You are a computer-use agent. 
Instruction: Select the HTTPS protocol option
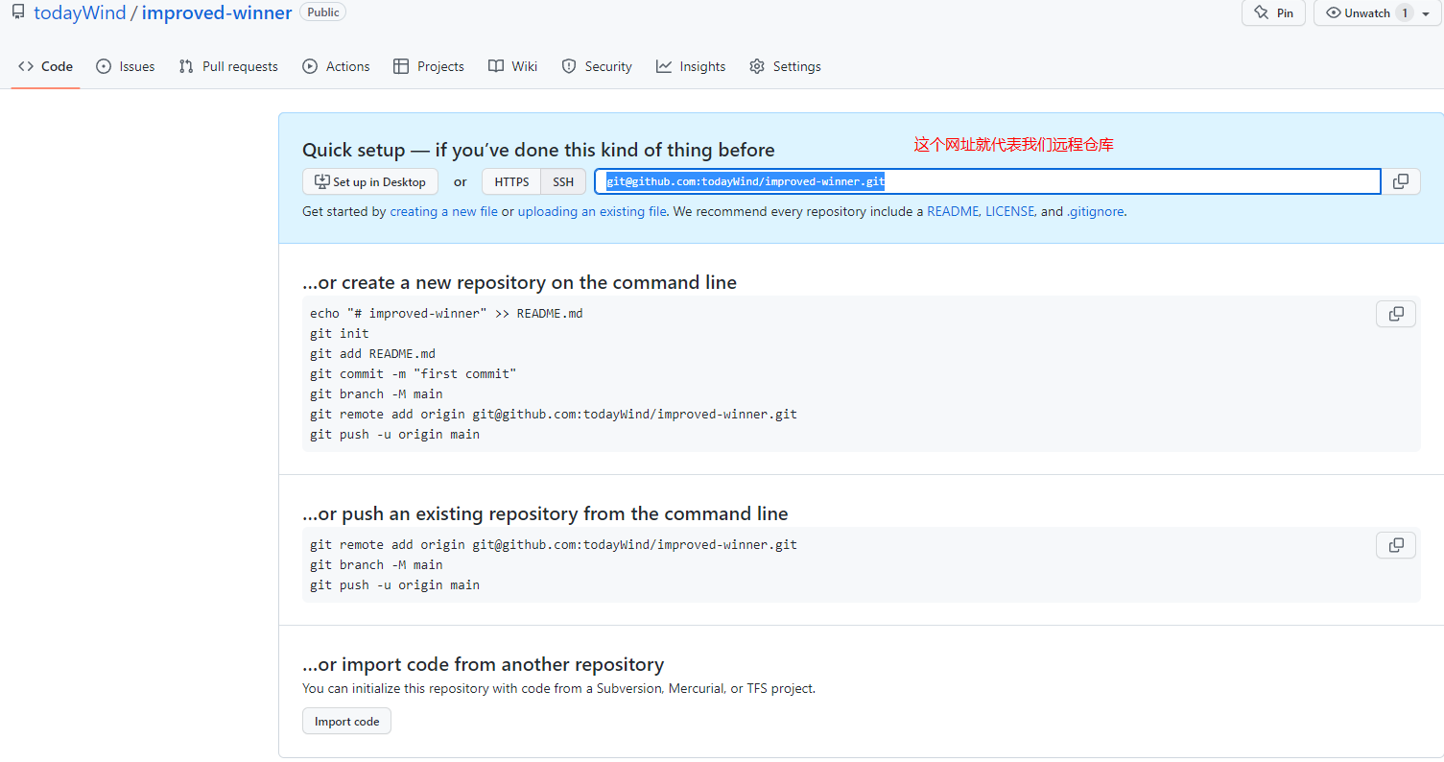[511, 181]
